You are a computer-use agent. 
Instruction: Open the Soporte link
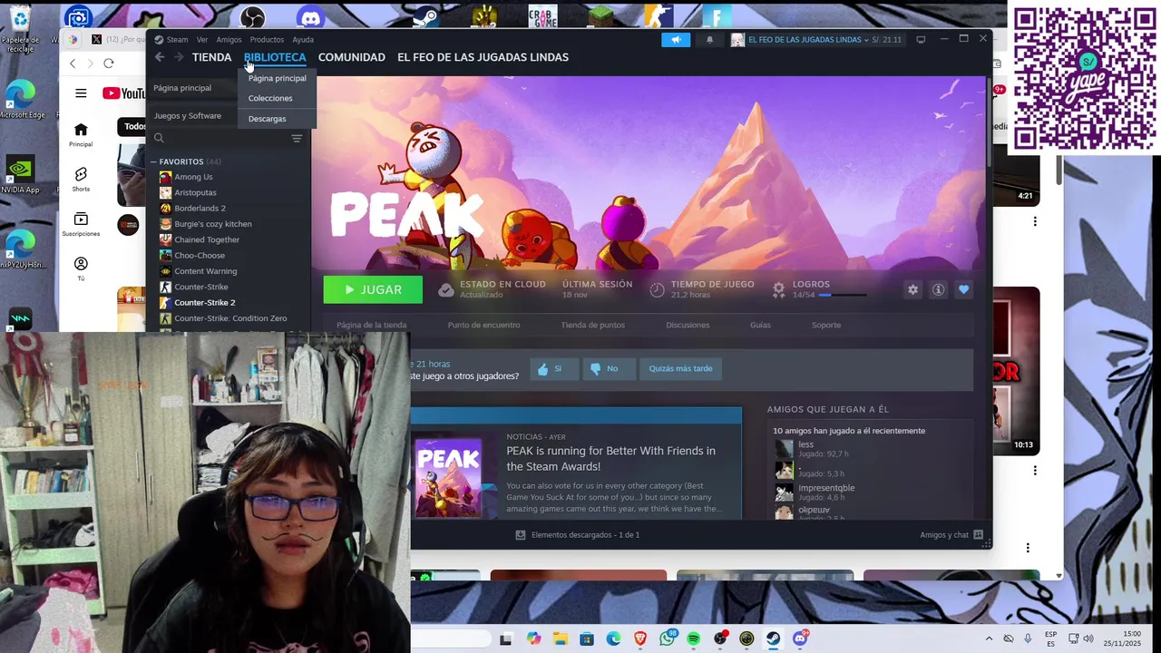click(x=826, y=325)
